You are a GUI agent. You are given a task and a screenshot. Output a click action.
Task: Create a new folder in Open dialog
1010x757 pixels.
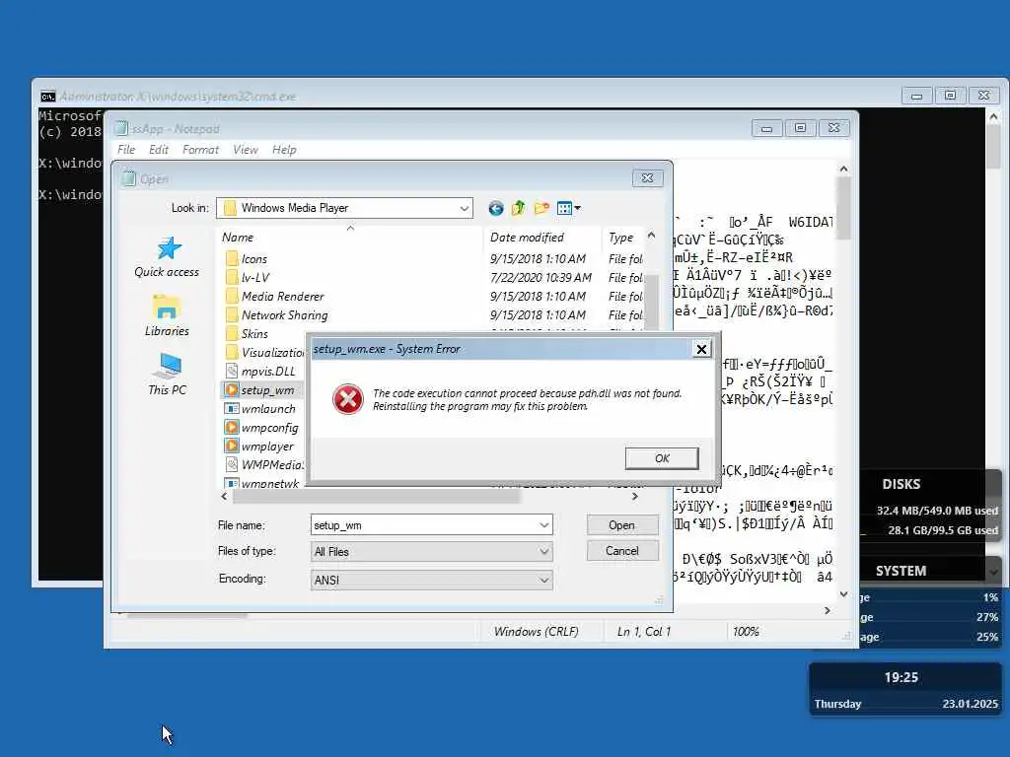coord(541,208)
